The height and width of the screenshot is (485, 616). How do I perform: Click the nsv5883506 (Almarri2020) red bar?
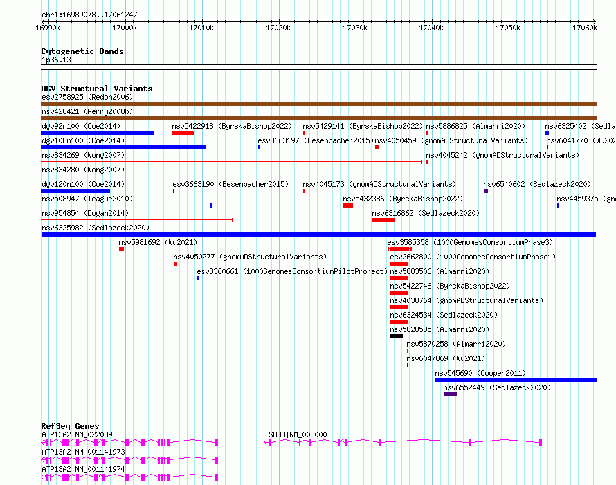tap(399, 278)
